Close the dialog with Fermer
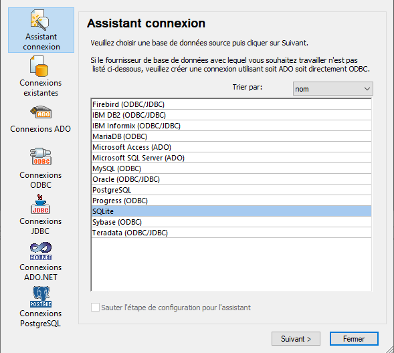This screenshot has height=353, width=394. [x=354, y=339]
